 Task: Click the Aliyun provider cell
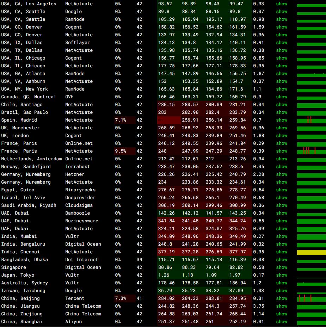73,322
